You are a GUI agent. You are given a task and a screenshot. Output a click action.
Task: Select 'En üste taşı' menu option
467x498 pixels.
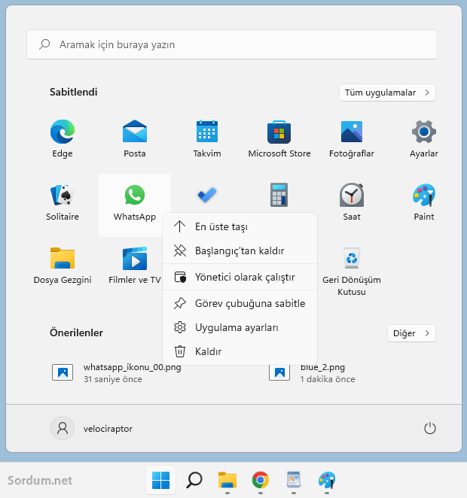[240, 226]
